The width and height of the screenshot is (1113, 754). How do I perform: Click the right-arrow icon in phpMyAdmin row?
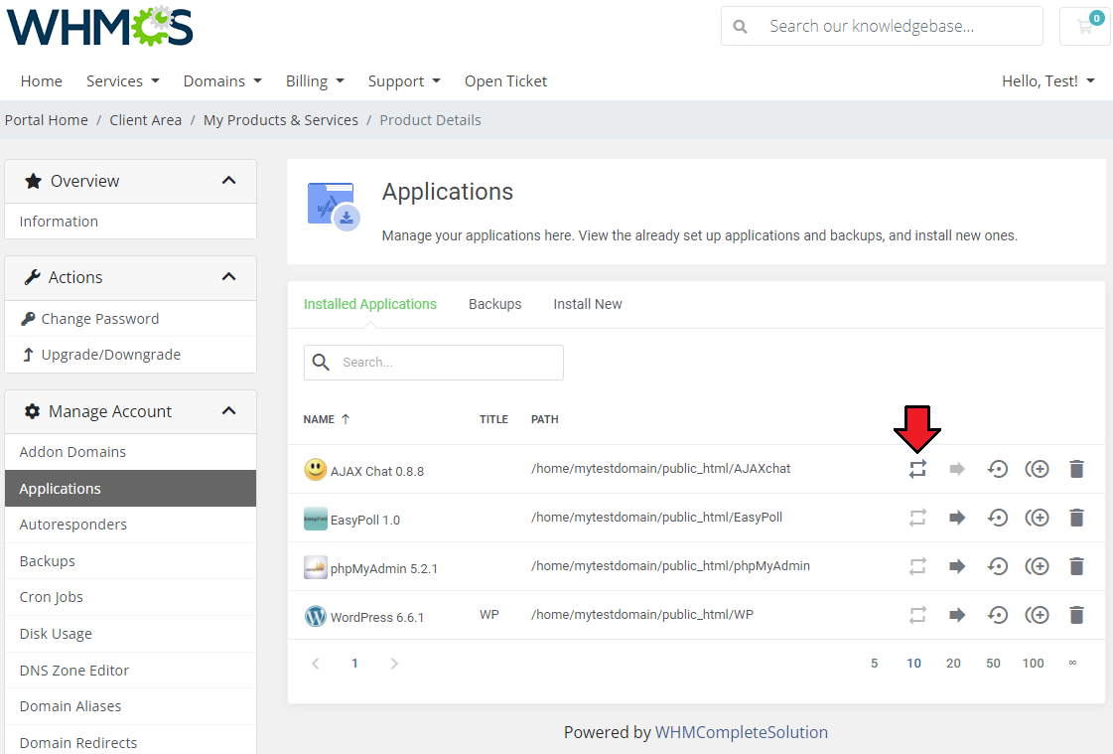[957, 566]
